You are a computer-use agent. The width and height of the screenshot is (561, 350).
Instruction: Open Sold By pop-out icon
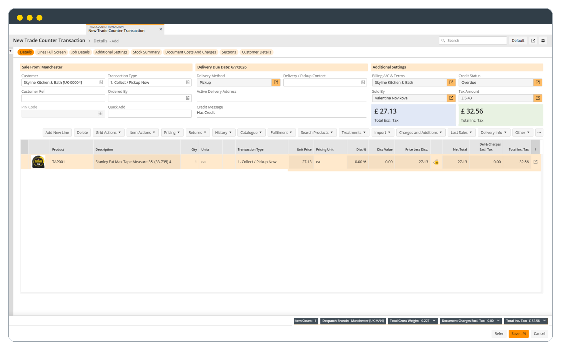pyautogui.click(x=451, y=98)
